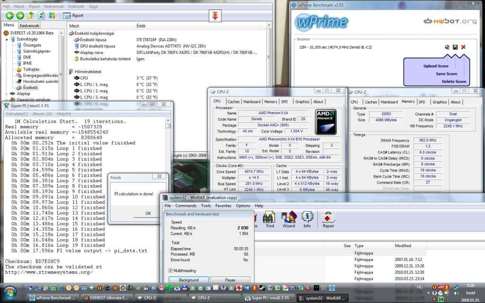Click the Pause button in WinRAR benchmark

(x=230, y=280)
